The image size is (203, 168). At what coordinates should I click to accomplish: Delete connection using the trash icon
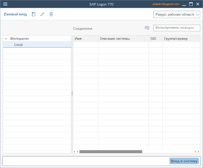51,14
